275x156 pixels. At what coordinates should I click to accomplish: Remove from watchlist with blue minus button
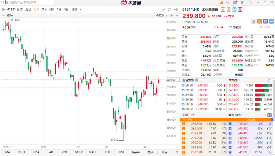[x=271, y=21]
